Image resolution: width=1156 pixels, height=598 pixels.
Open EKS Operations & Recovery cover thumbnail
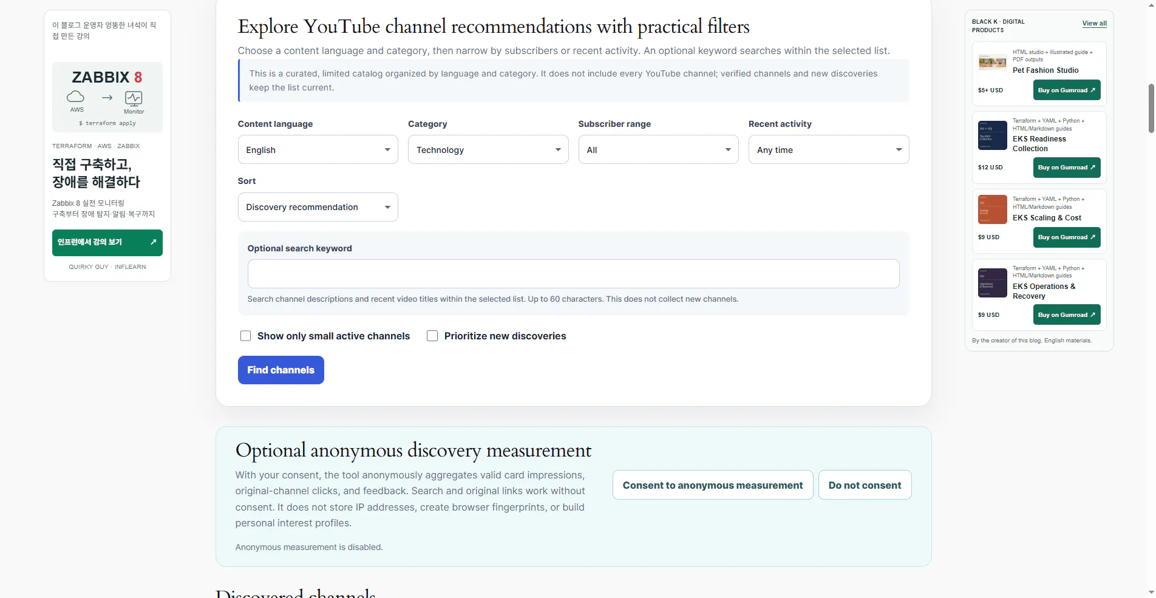click(992, 283)
